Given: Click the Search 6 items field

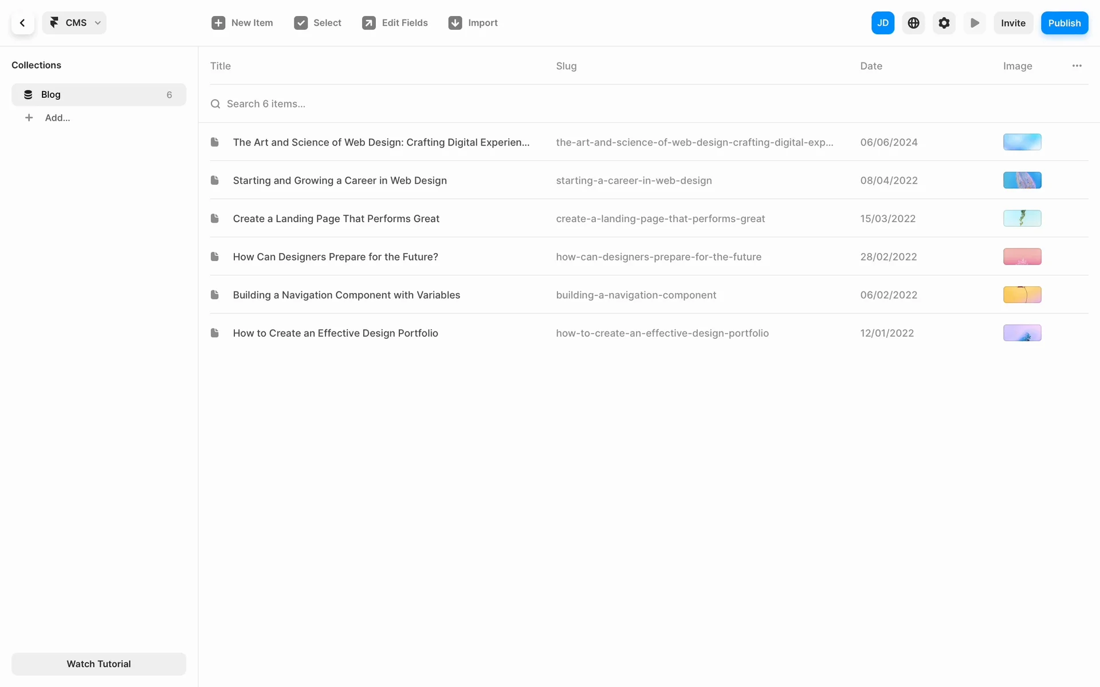Looking at the screenshot, I should 266,104.
